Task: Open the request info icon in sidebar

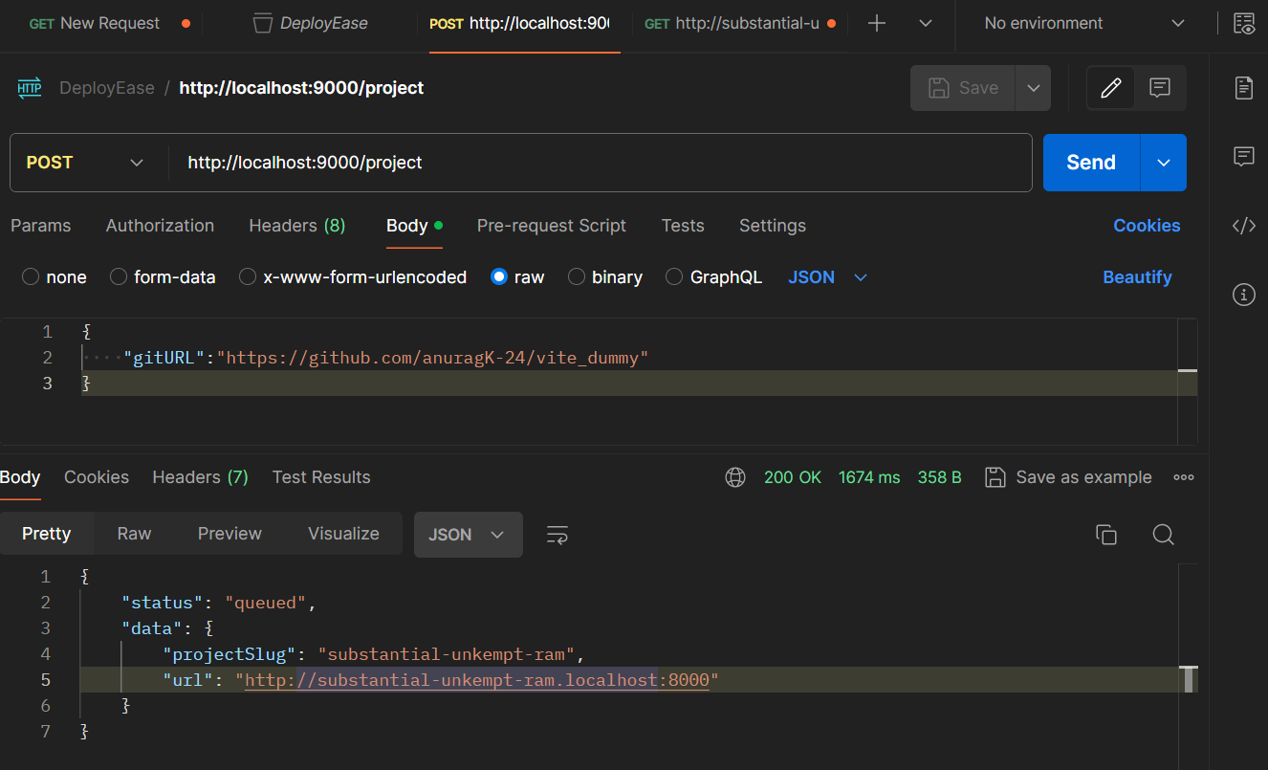Action: [1243, 295]
